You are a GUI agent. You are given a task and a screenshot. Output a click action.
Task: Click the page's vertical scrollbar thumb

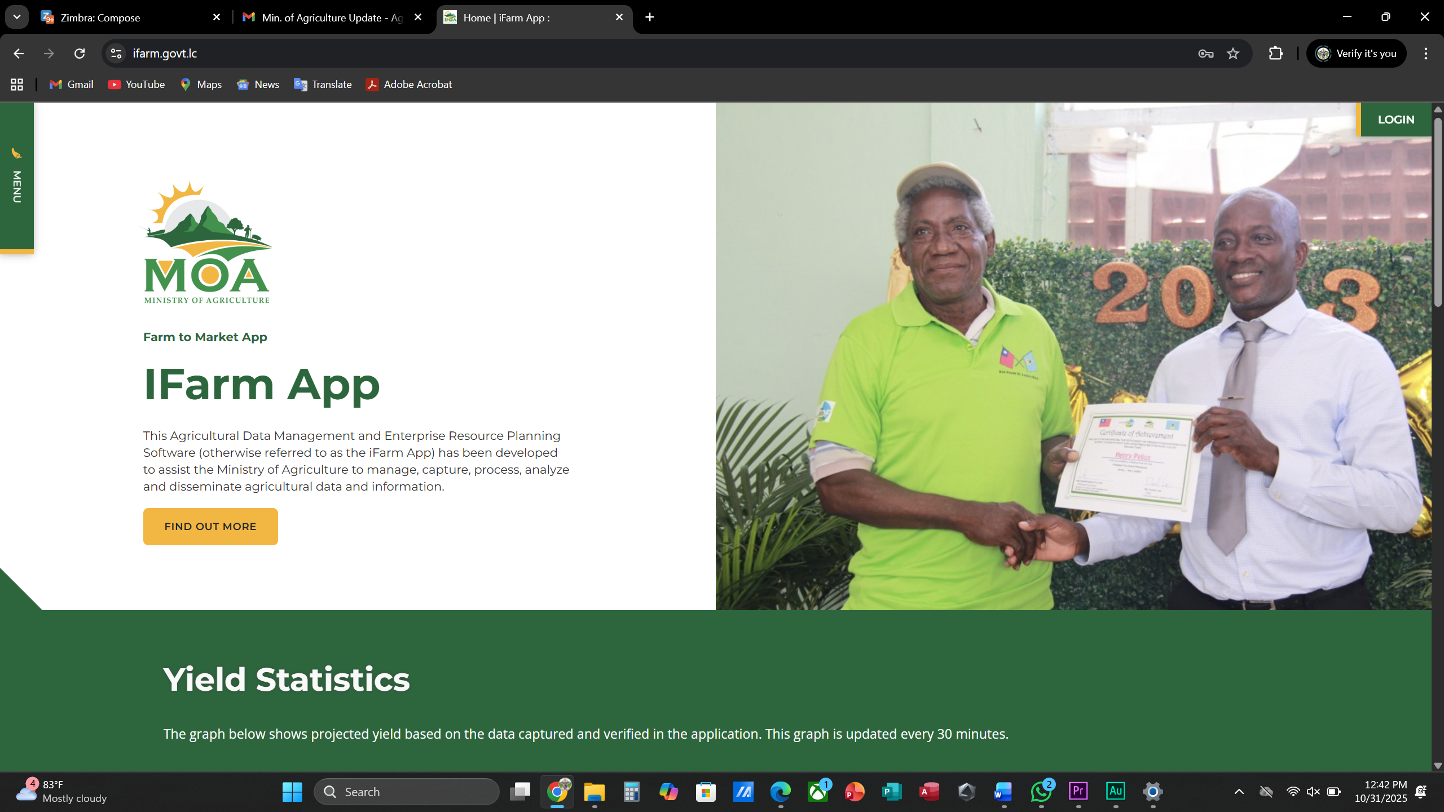pyautogui.click(x=1437, y=211)
